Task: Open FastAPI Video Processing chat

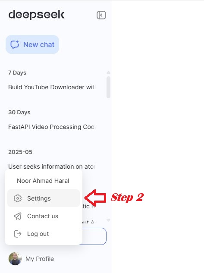Action: coord(52,127)
